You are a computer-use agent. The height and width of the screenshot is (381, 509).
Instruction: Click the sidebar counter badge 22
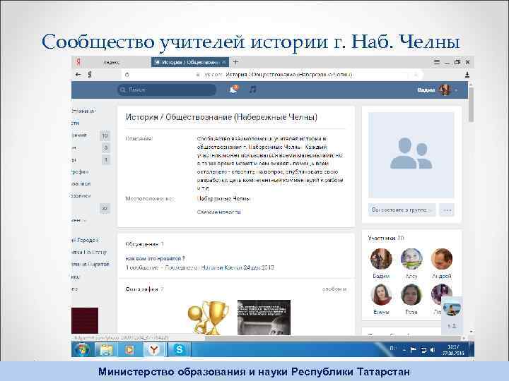tap(105, 208)
